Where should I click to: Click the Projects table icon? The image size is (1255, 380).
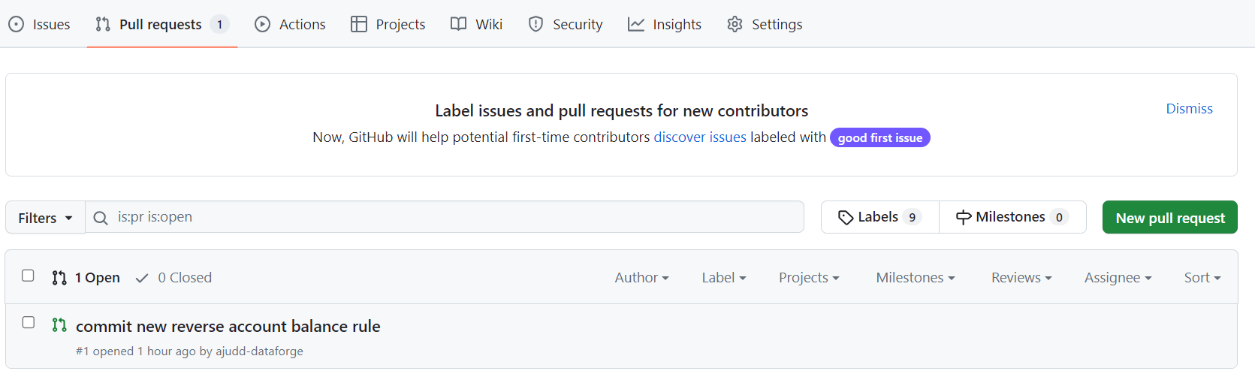[359, 24]
